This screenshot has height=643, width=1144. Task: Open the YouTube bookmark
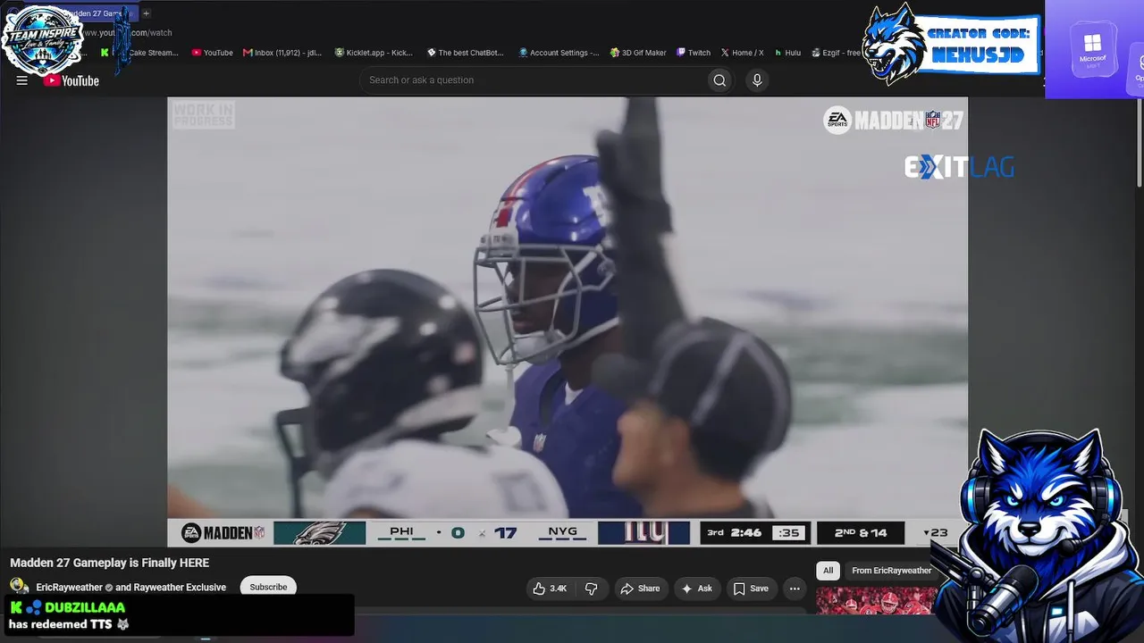(x=212, y=53)
